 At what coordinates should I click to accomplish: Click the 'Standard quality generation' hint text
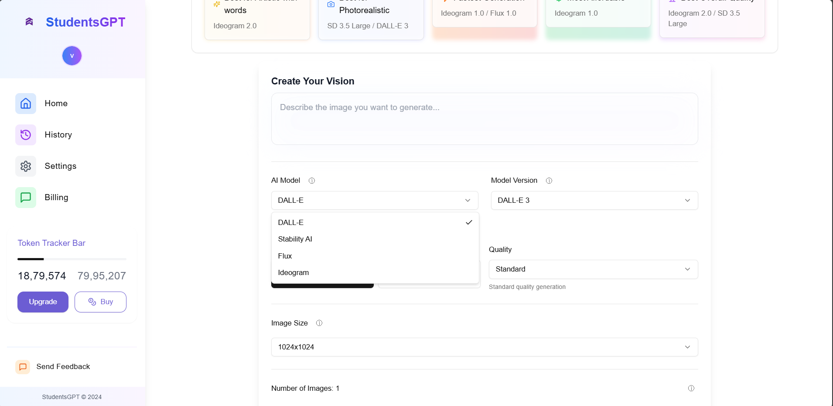click(x=527, y=287)
